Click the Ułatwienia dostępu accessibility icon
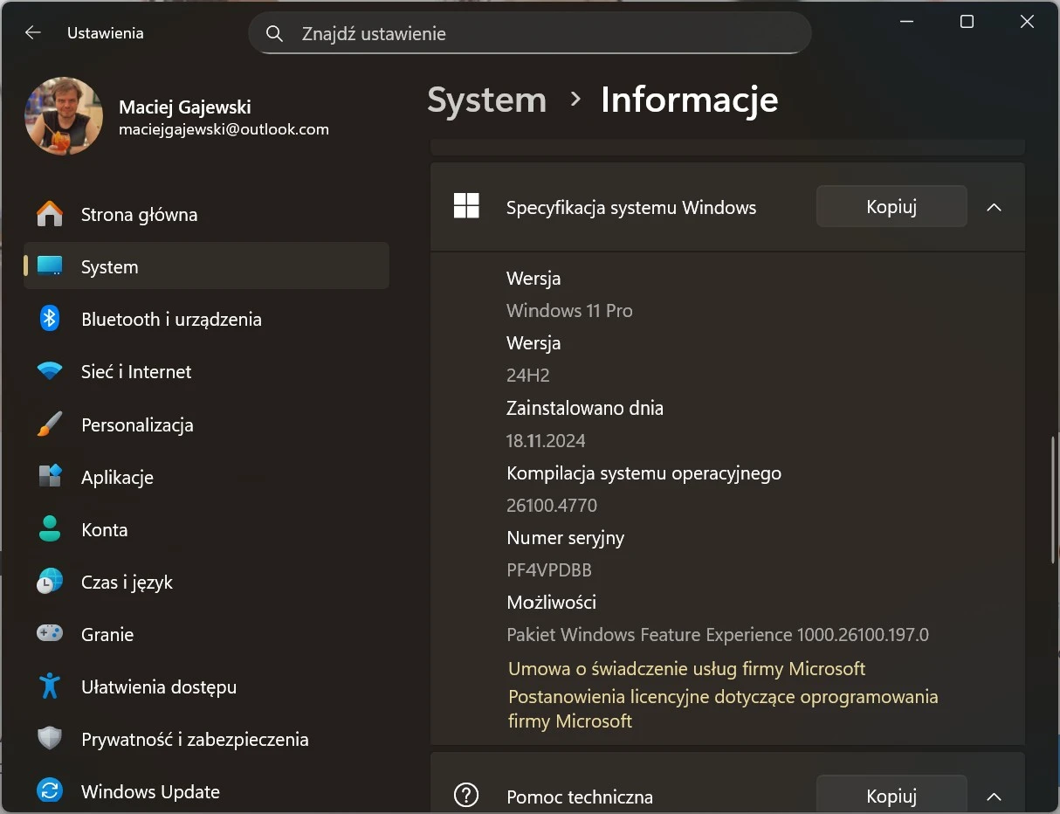 point(50,686)
